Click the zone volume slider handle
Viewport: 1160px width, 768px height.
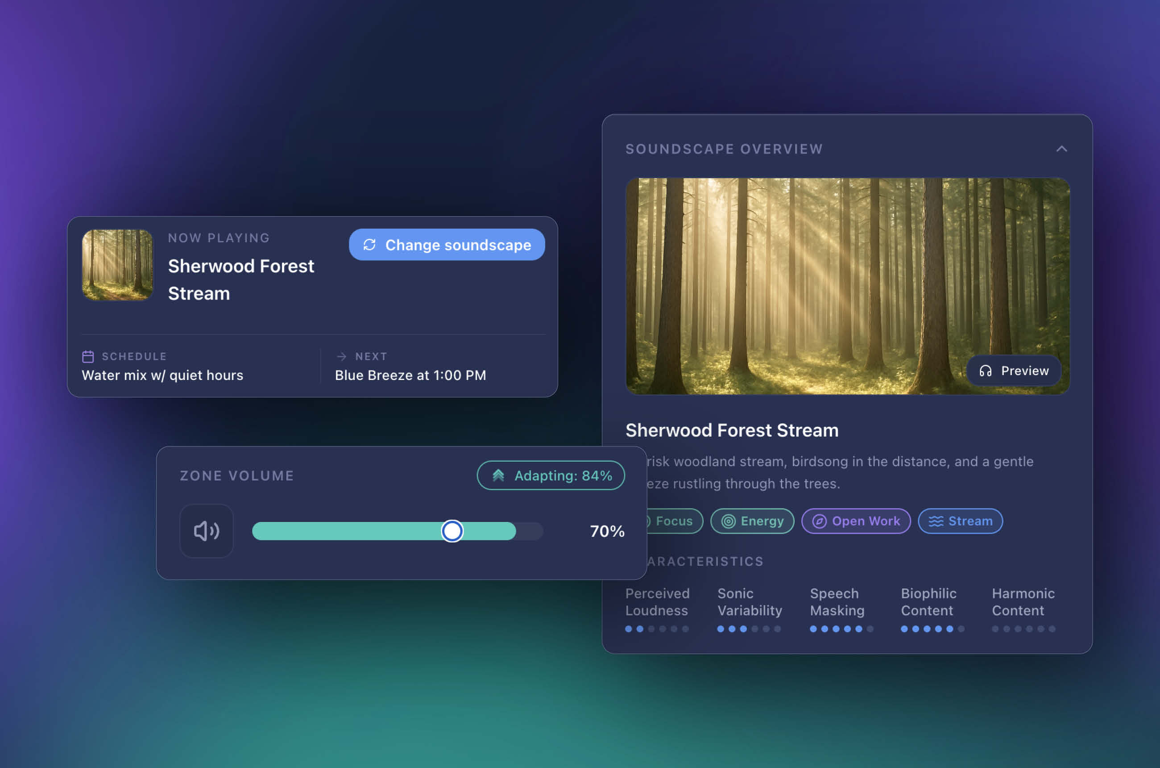(452, 531)
